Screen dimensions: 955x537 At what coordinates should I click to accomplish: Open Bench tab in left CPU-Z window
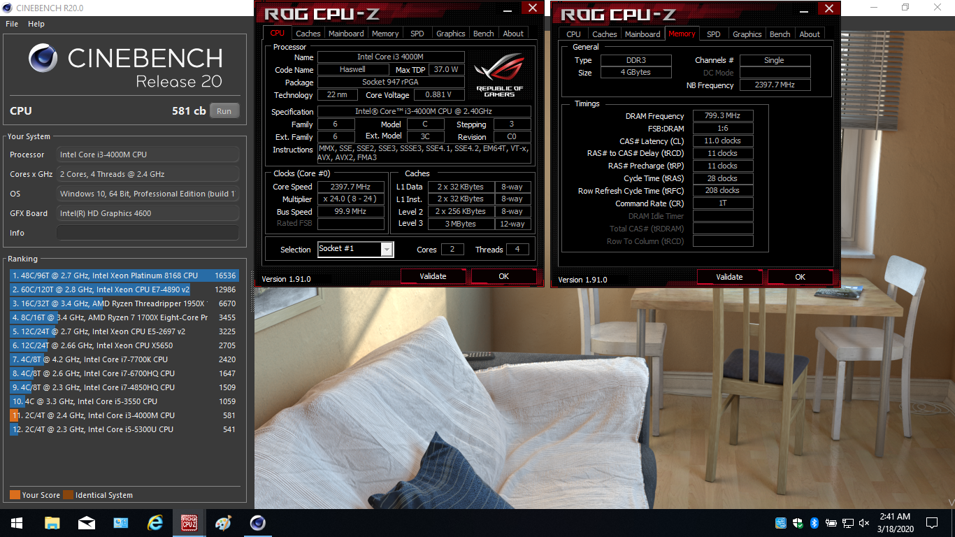pos(484,34)
